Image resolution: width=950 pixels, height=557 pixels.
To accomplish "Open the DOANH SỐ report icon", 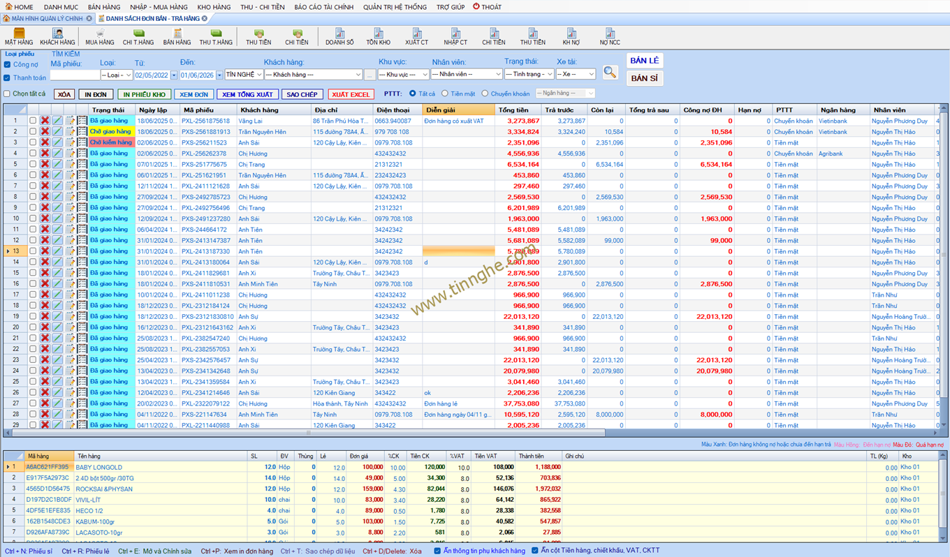I will coord(339,37).
